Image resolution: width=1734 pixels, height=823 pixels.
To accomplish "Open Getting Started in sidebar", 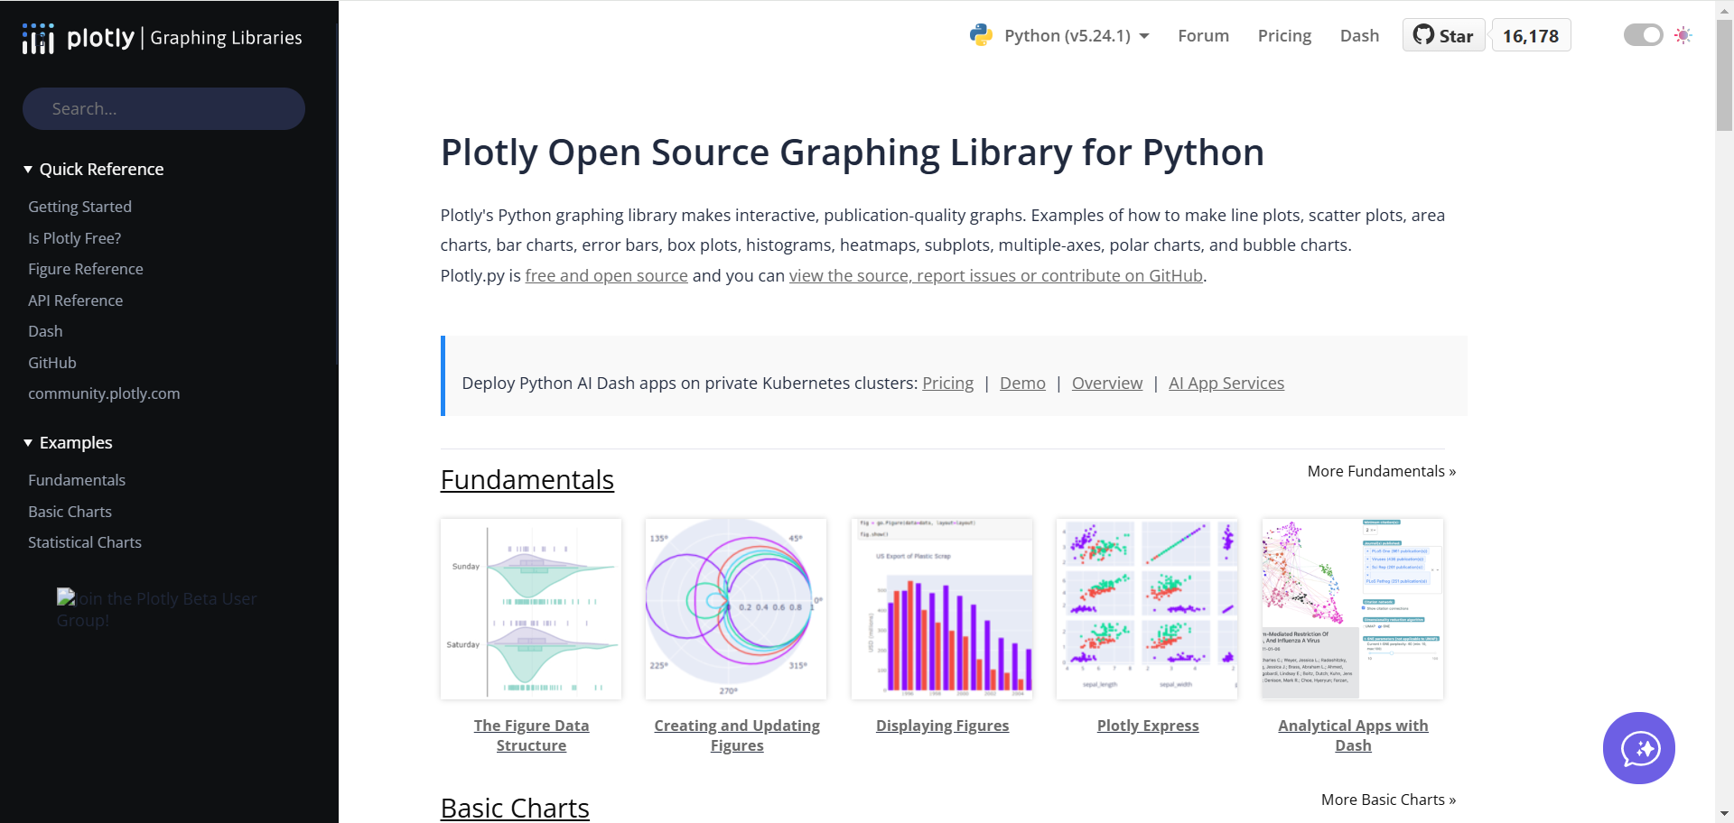I will (79, 207).
